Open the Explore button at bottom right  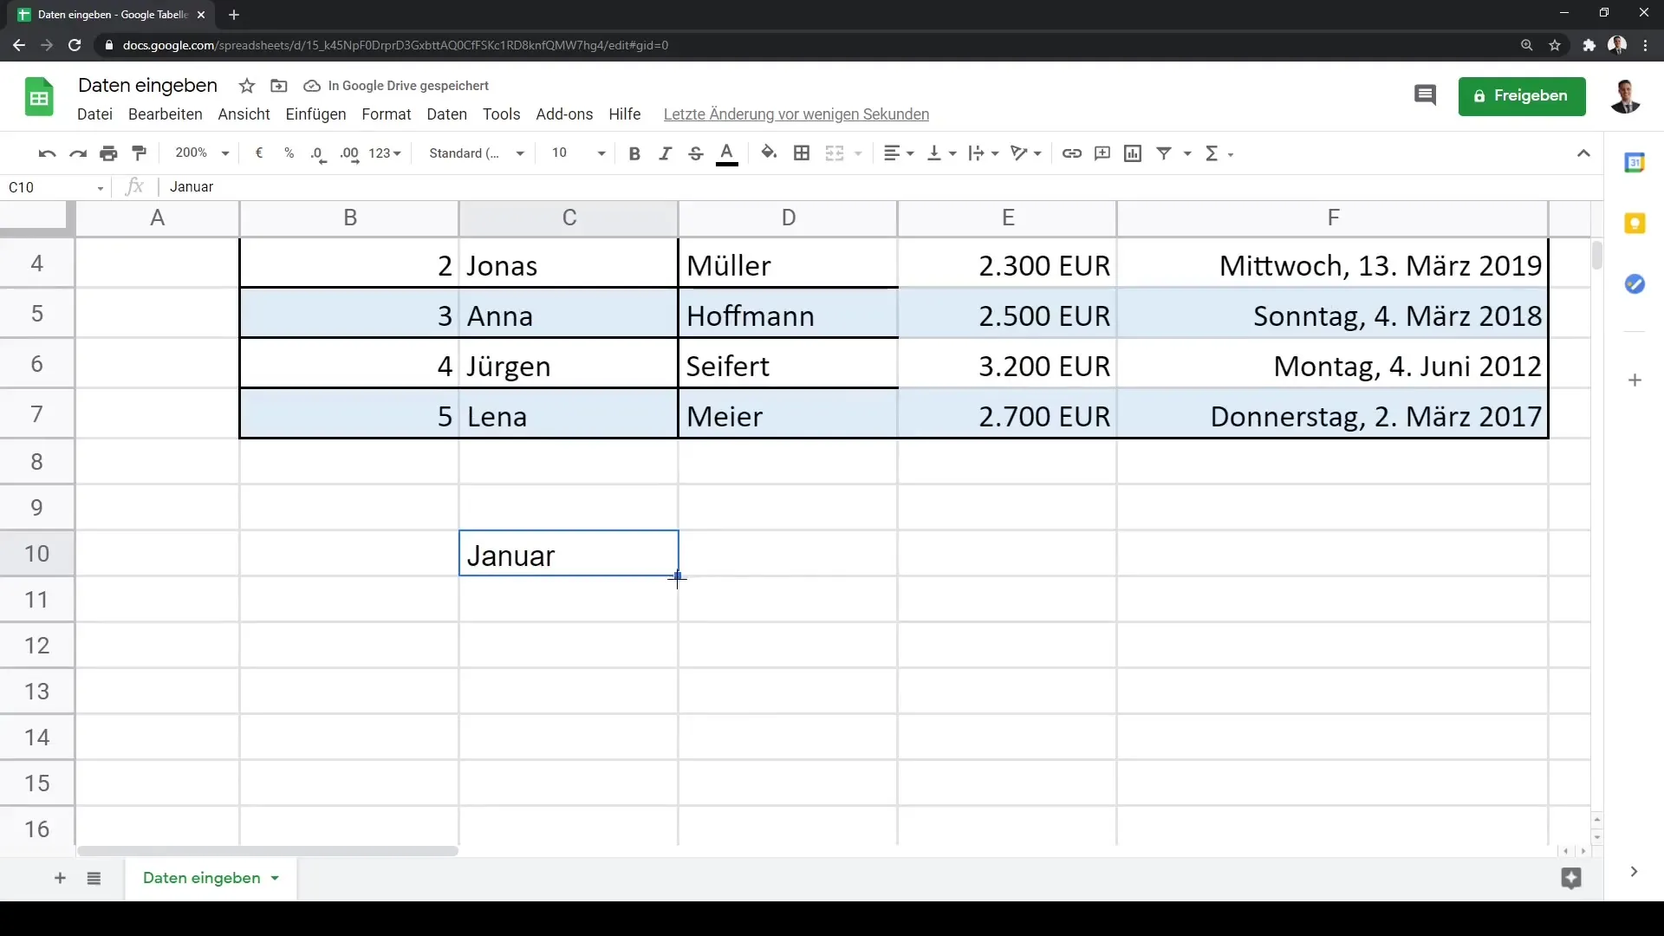point(1571,879)
